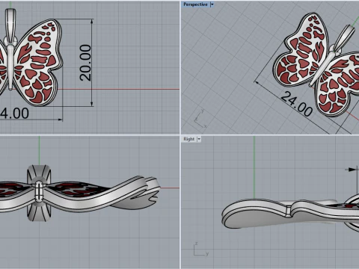Image resolution: width=359 pixels, height=269 pixels.
Task: Click the Perspective viewport title label
Action: click(195, 4)
